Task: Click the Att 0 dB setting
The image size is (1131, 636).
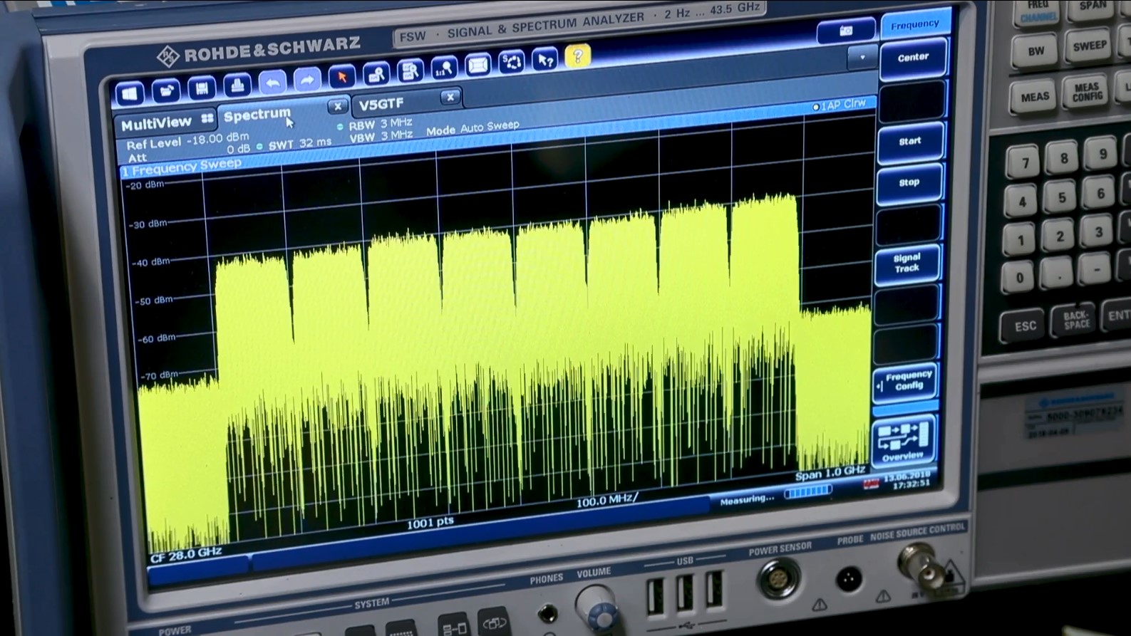Action: (188, 153)
